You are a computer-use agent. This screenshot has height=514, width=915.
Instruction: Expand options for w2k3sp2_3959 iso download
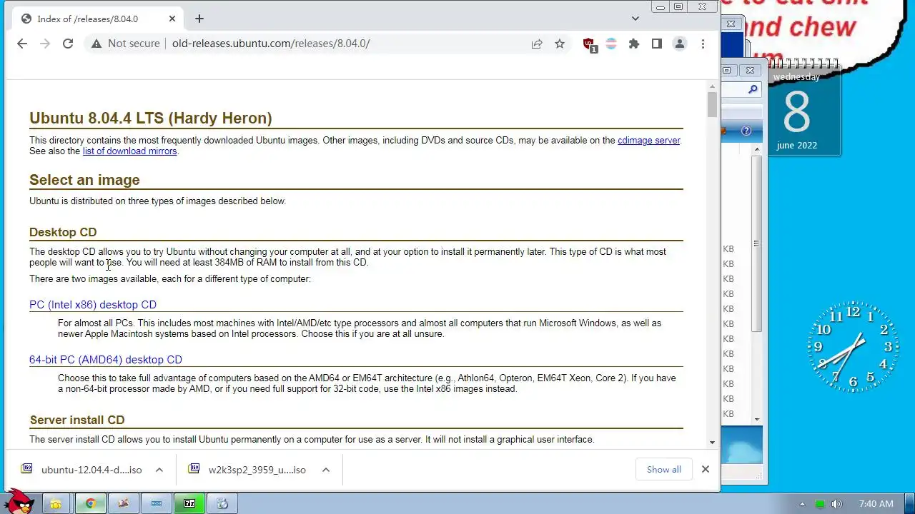pyautogui.click(x=326, y=470)
